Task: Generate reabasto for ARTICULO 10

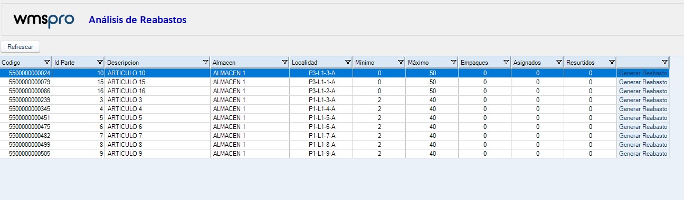Action: 643,73
